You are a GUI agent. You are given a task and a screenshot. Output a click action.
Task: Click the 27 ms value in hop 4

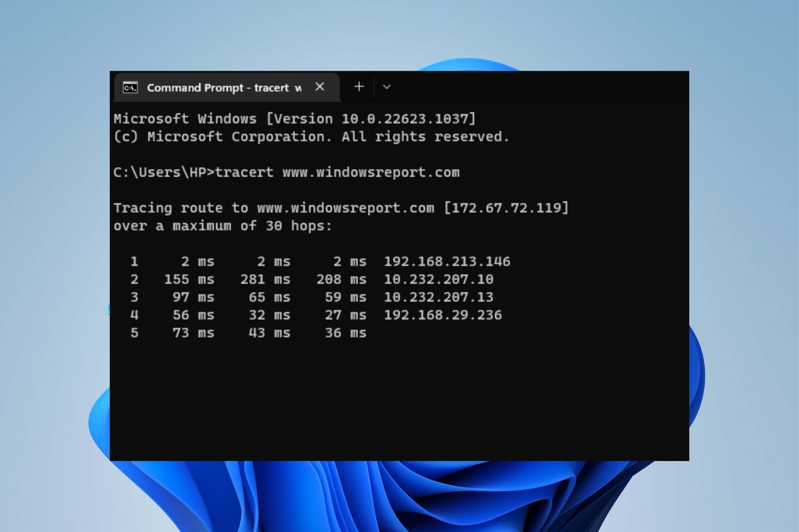point(345,315)
